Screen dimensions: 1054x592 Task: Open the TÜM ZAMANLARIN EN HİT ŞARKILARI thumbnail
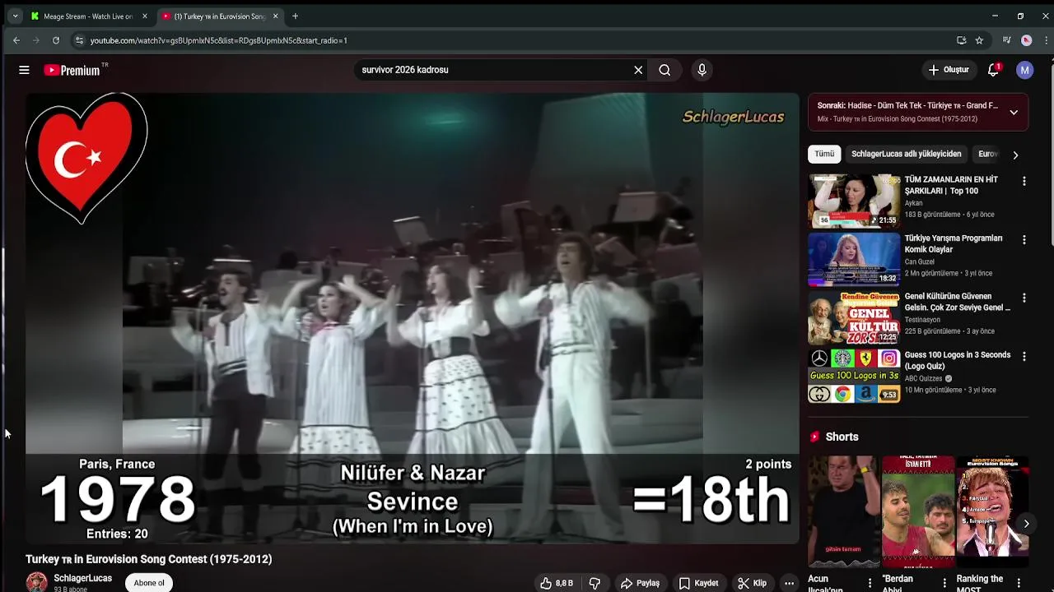click(x=854, y=201)
